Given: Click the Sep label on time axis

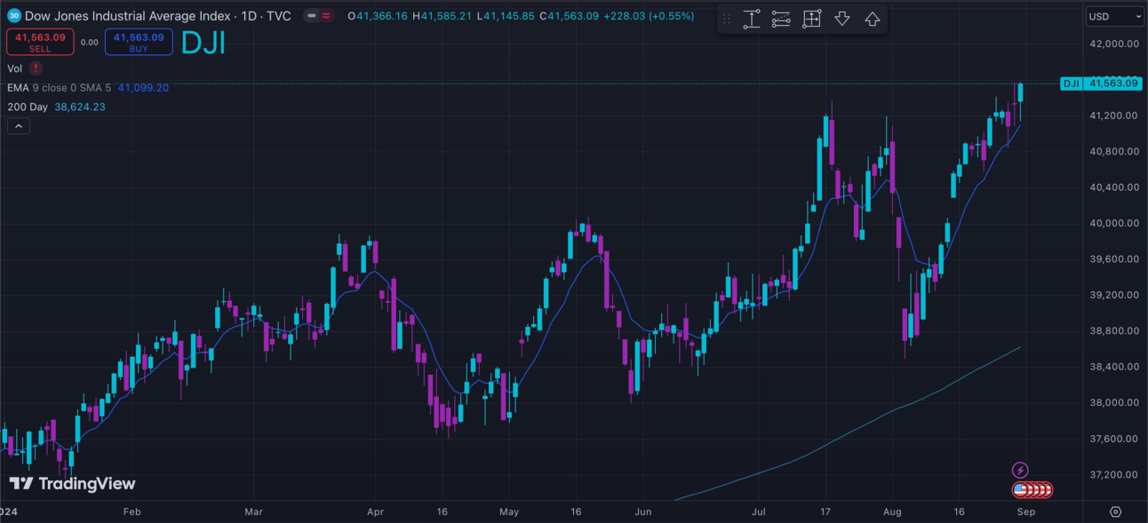Looking at the screenshot, I should coord(1025,512).
